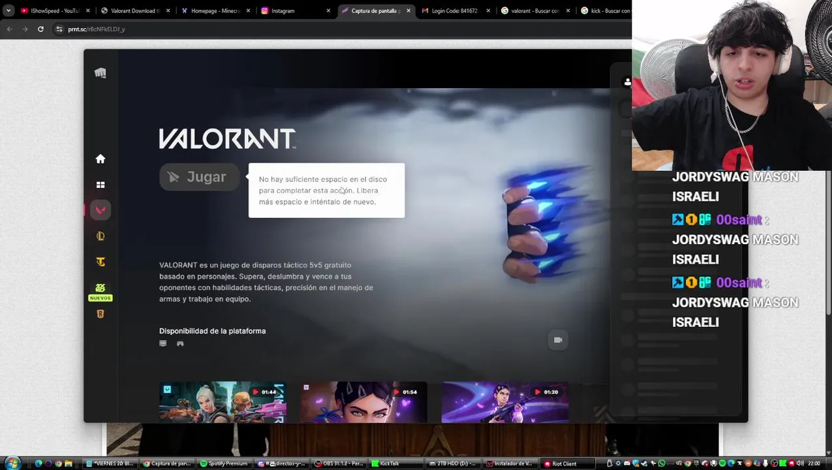Select the Teamfight Tactics icon

[100, 262]
